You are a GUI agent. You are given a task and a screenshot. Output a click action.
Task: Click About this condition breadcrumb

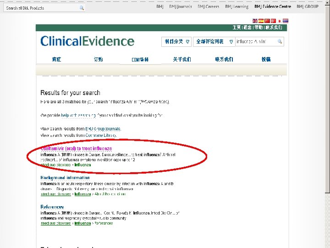pos(110,194)
